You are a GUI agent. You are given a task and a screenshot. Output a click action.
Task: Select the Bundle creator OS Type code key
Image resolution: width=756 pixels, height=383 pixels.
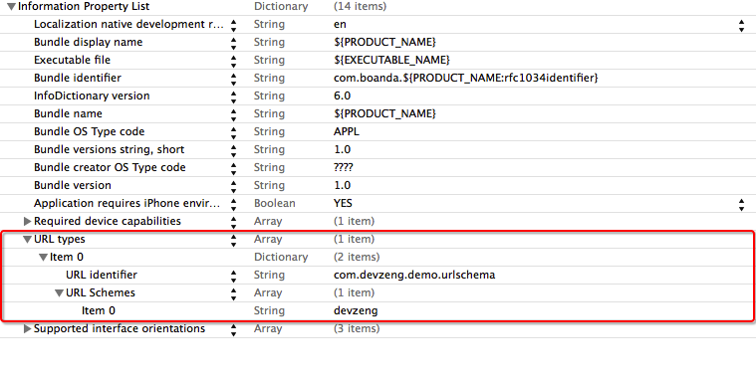coord(110,167)
